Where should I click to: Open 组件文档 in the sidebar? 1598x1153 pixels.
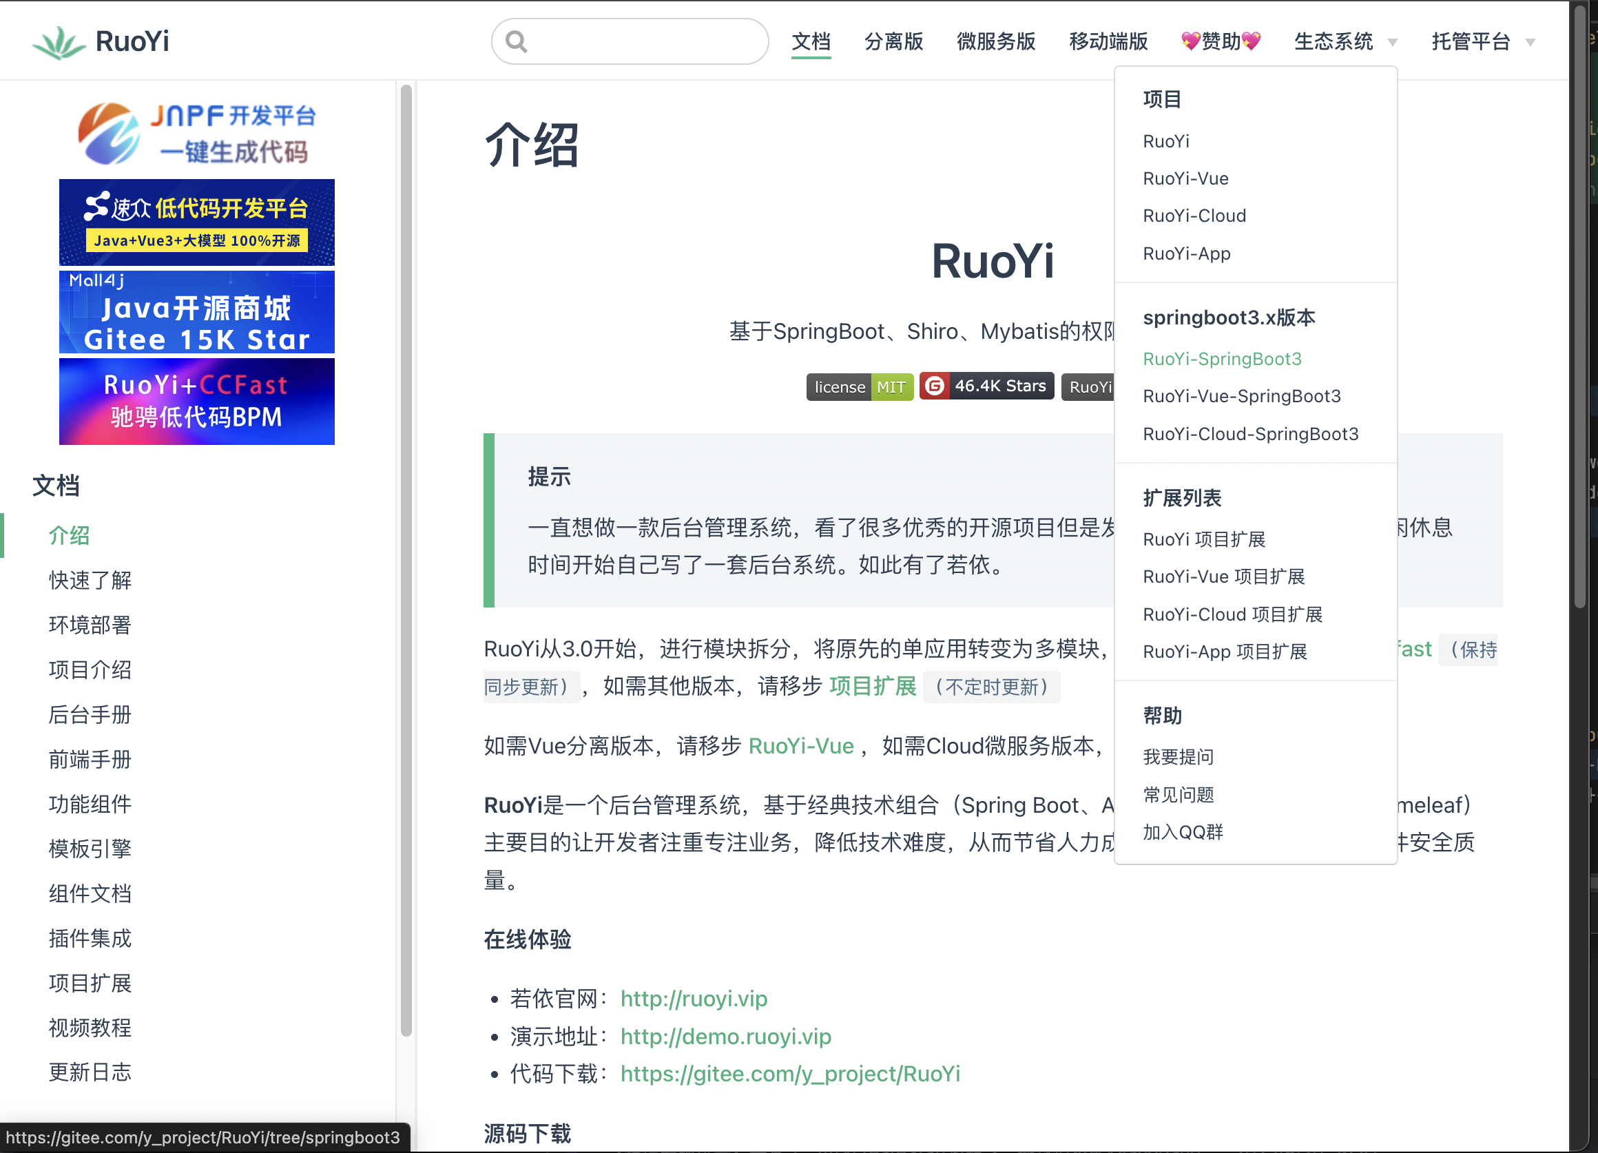(90, 893)
